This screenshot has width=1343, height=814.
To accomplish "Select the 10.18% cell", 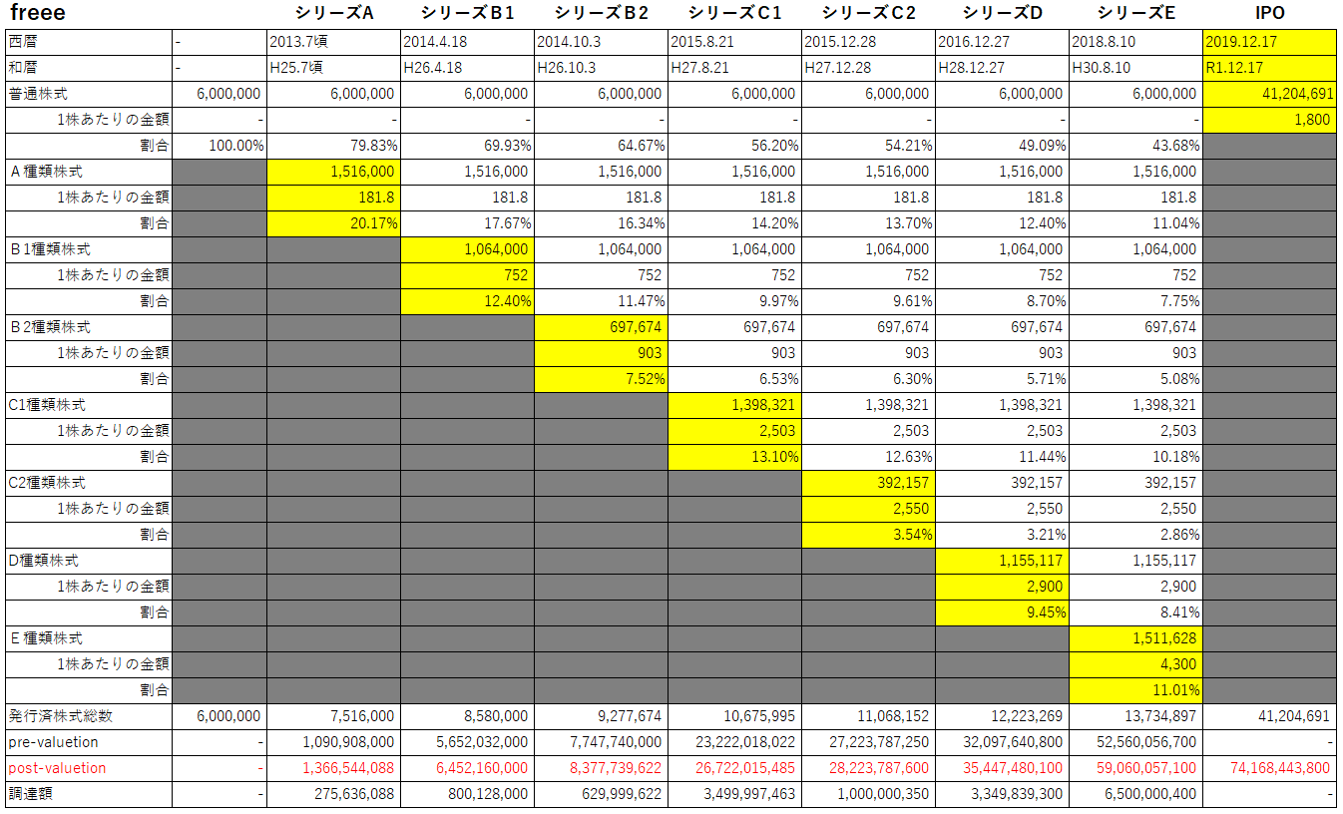I will click(x=1135, y=458).
